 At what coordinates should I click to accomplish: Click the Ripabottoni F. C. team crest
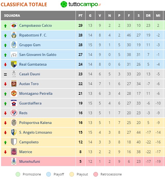point(14,35)
